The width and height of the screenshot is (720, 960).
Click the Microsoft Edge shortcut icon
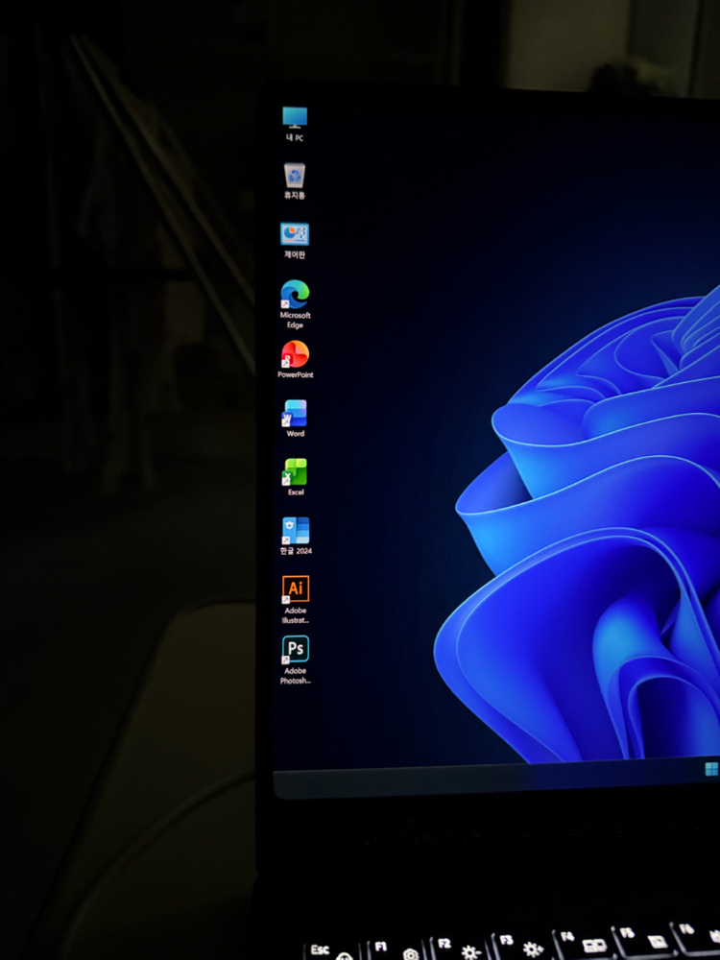click(x=295, y=294)
